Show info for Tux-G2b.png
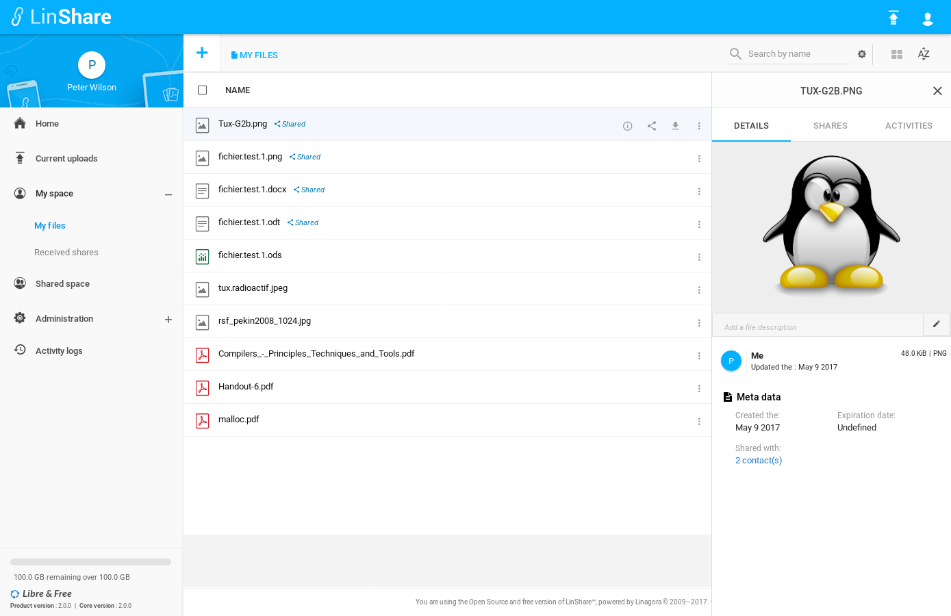Screen dimensions: 951x616 627,126
